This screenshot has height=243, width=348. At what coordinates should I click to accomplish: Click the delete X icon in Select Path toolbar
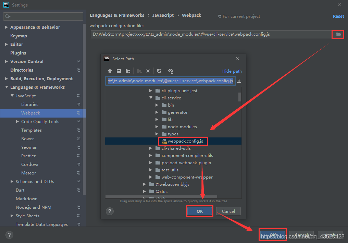148,71
